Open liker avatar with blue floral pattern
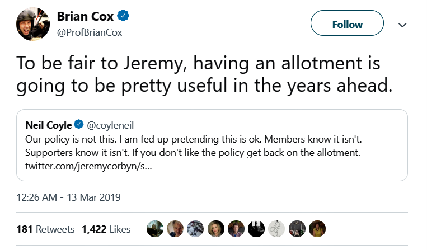Image resolution: width=427 pixels, height=250 pixels. (195, 228)
